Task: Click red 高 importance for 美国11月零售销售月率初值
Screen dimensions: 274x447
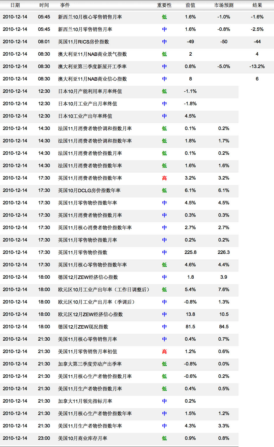Action: (164, 352)
